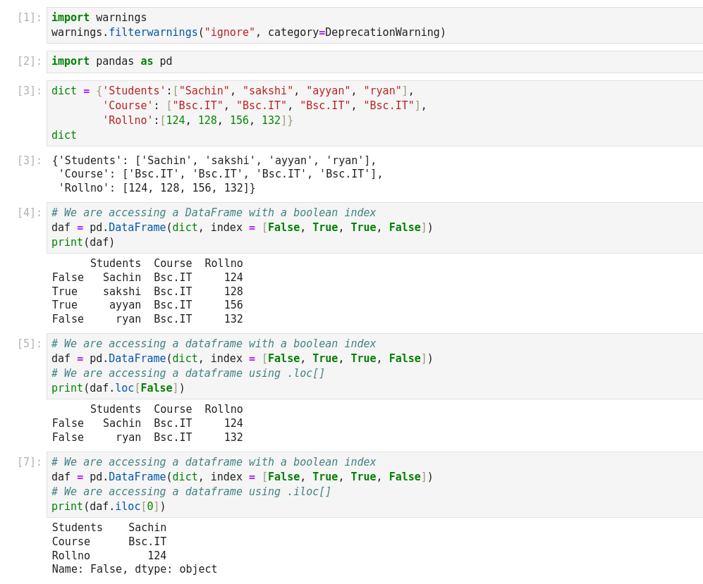Click the code cell using daf.iloc[0]
703x584 pixels.
point(374,485)
